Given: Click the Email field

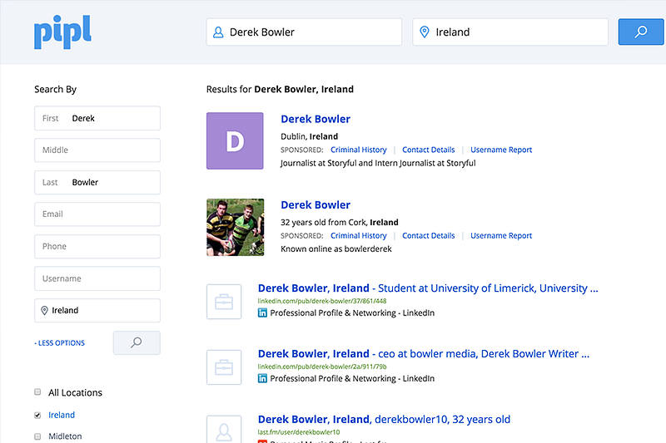Looking at the screenshot, I should click(97, 214).
